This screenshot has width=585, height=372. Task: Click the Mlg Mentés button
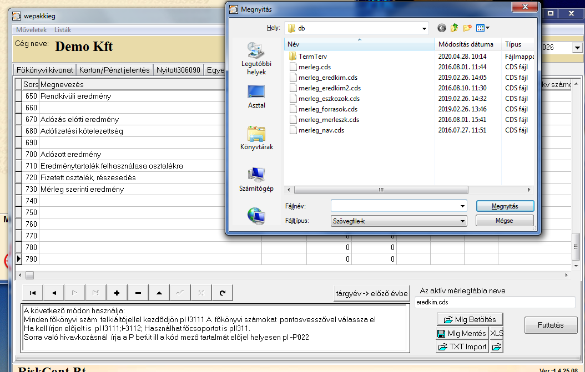click(462, 333)
